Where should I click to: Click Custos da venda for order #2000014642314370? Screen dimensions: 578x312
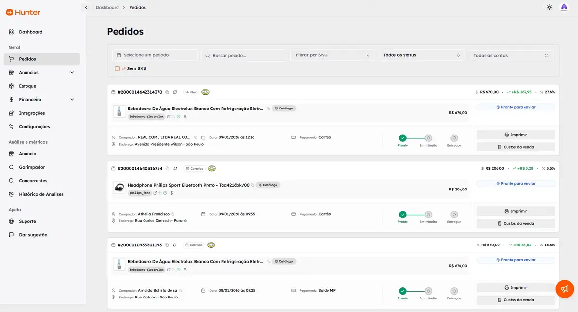pyautogui.click(x=516, y=147)
